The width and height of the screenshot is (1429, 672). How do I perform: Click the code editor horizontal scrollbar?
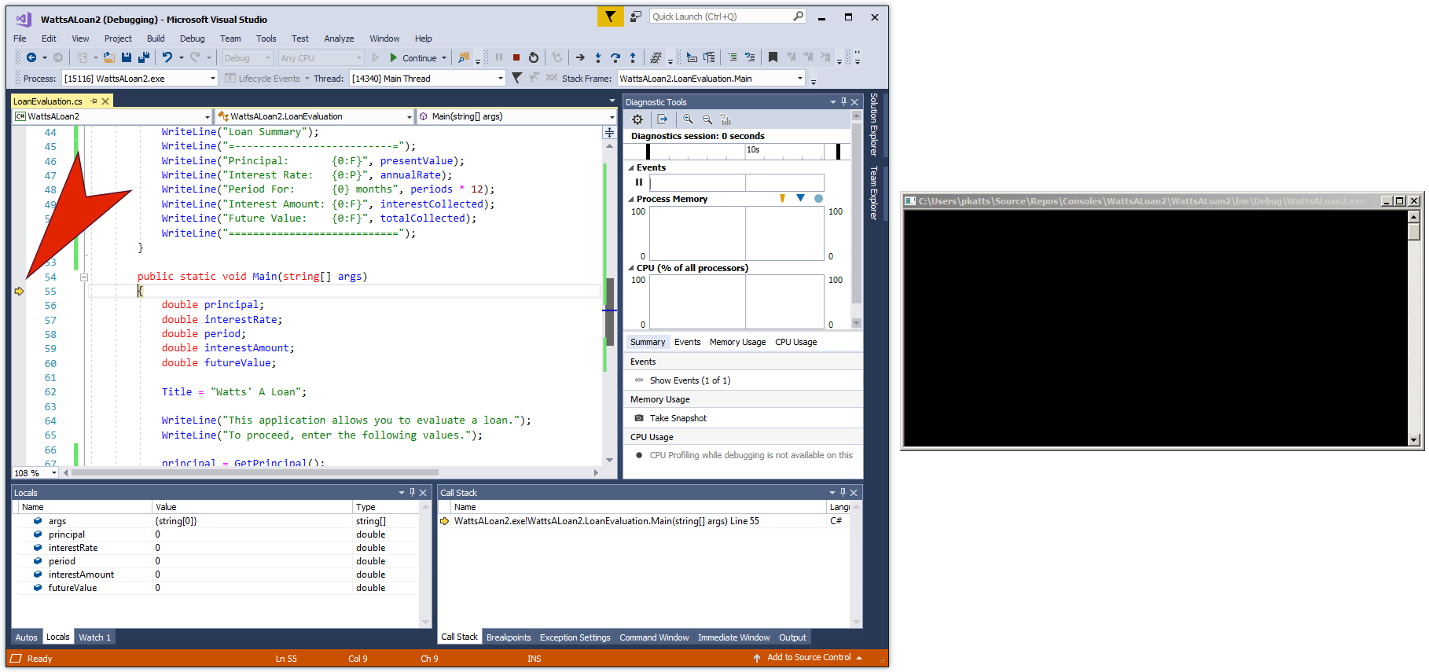click(x=255, y=473)
